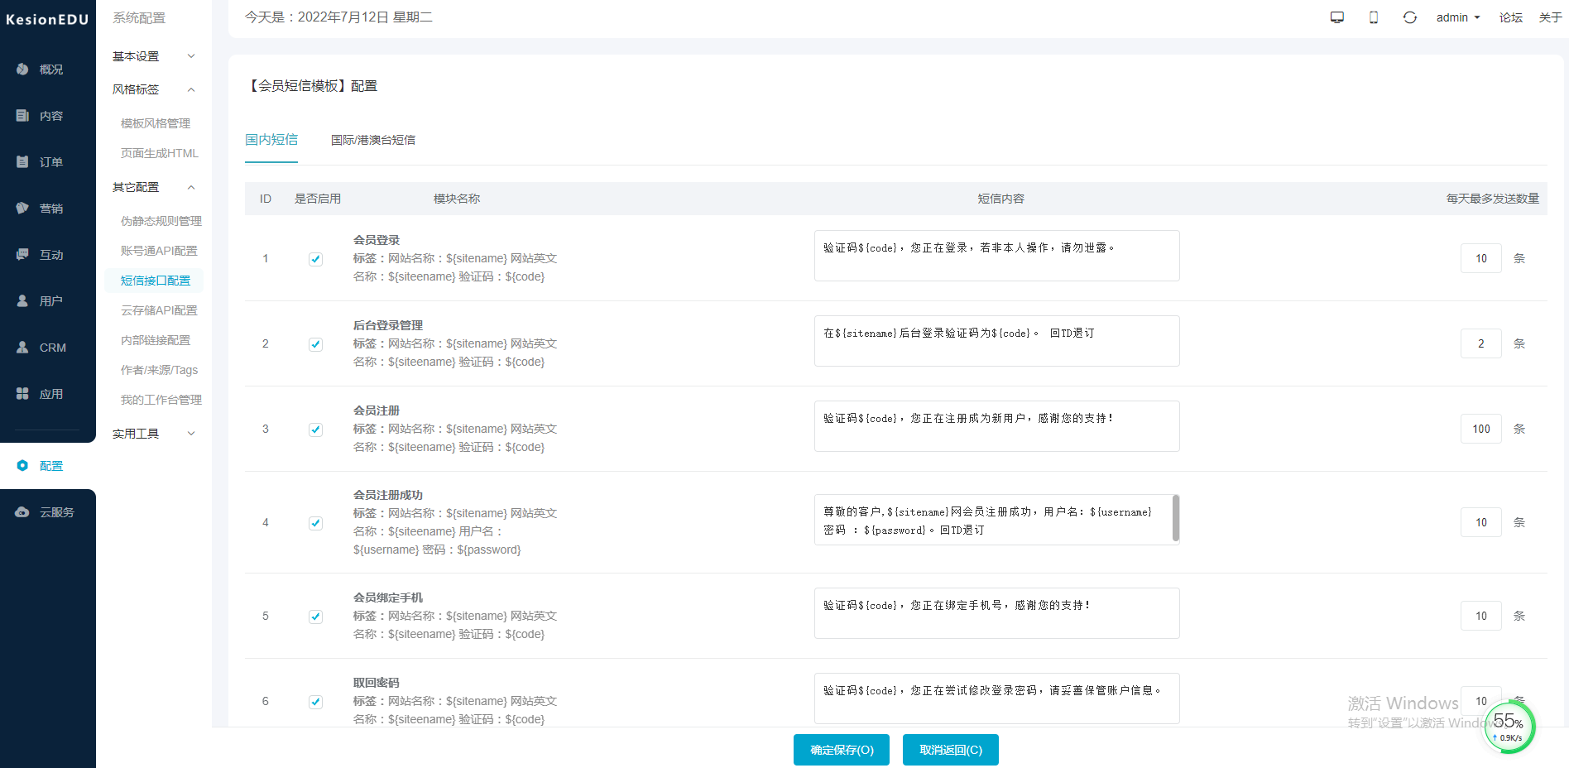Screen dimensions: 1569x768
Task: Switch to mobile preview icon
Action: point(1373,17)
